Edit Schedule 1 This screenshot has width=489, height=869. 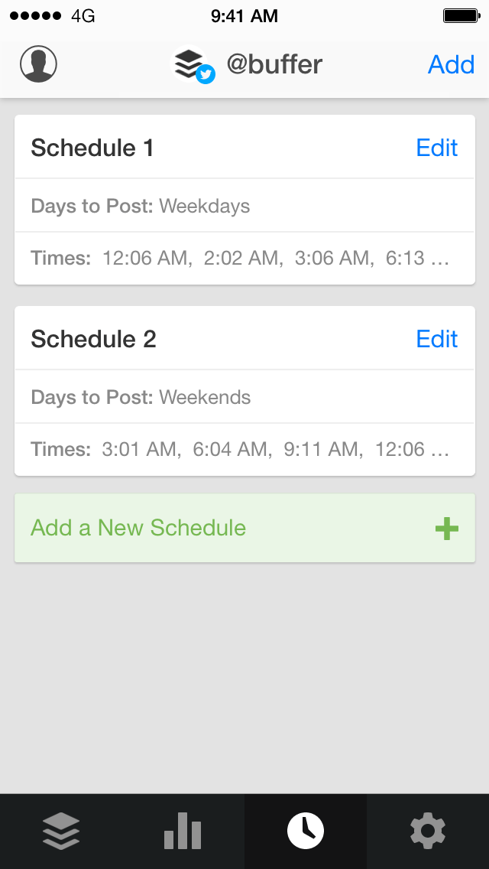pos(436,148)
